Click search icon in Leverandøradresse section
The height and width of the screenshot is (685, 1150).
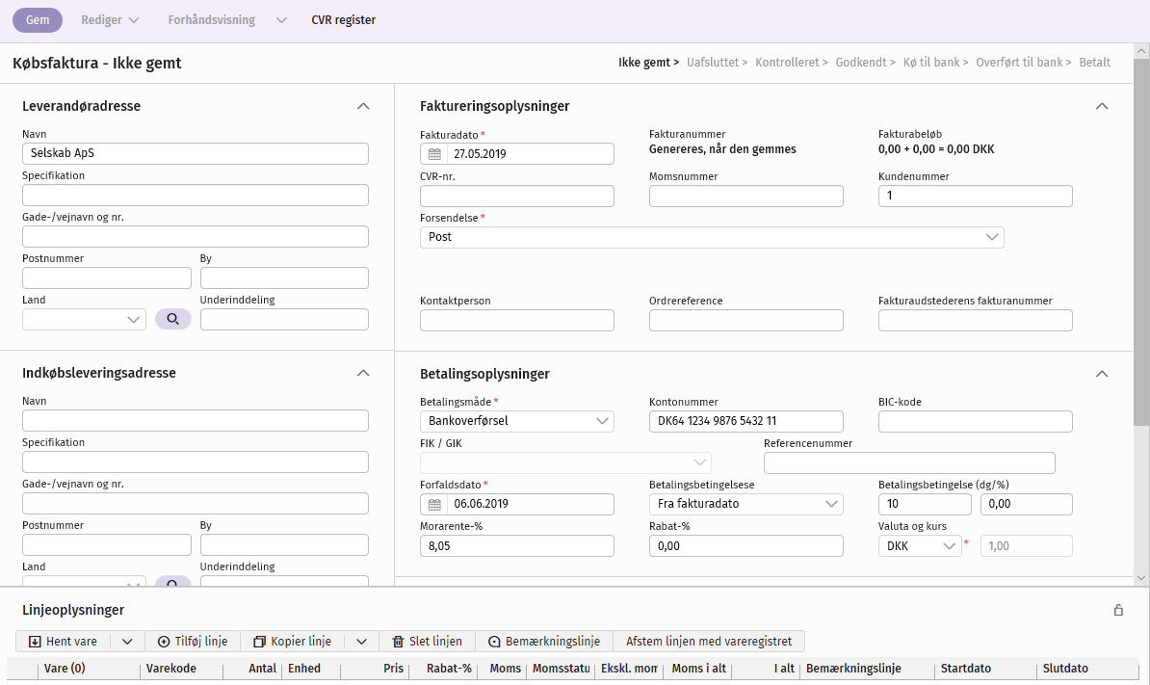[x=173, y=319]
